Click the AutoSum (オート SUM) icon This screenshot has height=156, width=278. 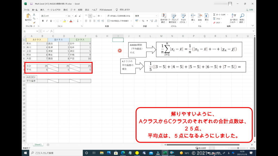tap(214, 15)
